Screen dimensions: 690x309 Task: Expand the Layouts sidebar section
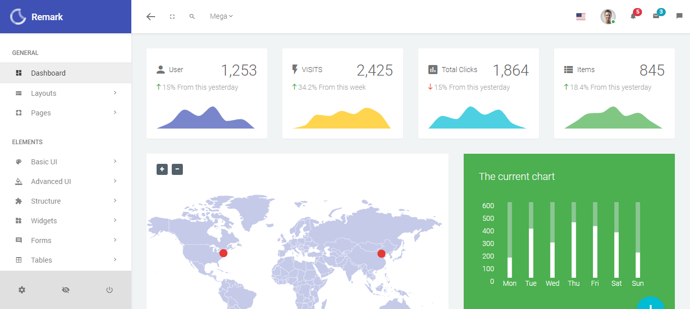pos(66,93)
